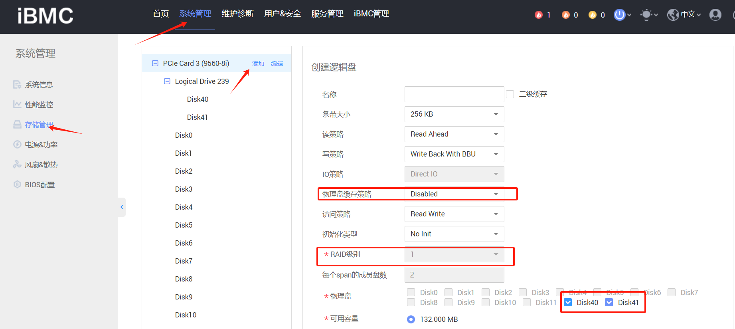Select the 132.000 MB capacity radio button
735x329 pixels.
pyautogui.click(x=411, y=319)
